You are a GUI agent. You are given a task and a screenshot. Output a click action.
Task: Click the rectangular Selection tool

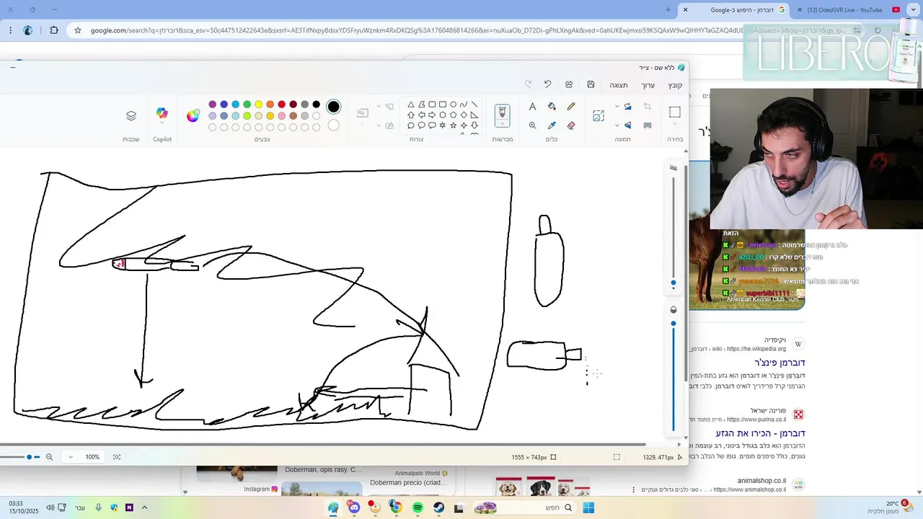tap(675, 112)
